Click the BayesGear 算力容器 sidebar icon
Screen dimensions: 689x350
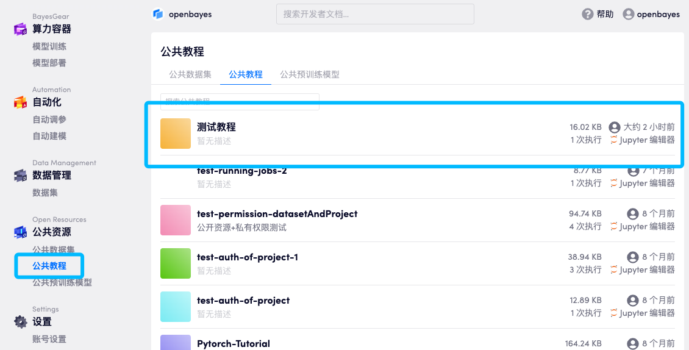(x=21, y=29)
